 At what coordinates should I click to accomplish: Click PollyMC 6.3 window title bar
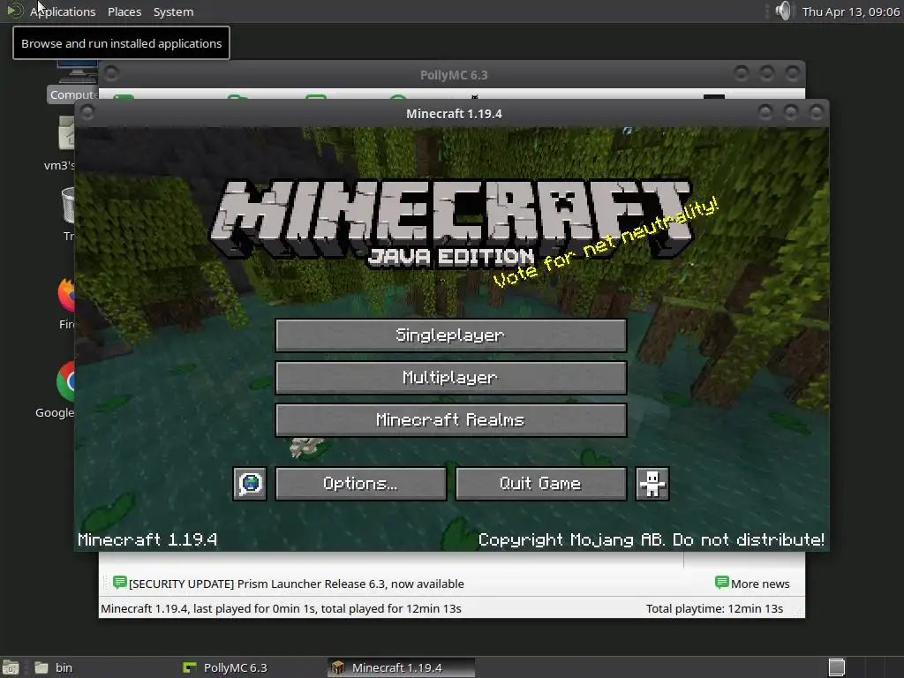pos(453,74)
